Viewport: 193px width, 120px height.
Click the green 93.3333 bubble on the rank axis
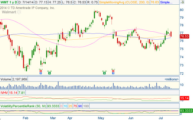coord(186,110)
